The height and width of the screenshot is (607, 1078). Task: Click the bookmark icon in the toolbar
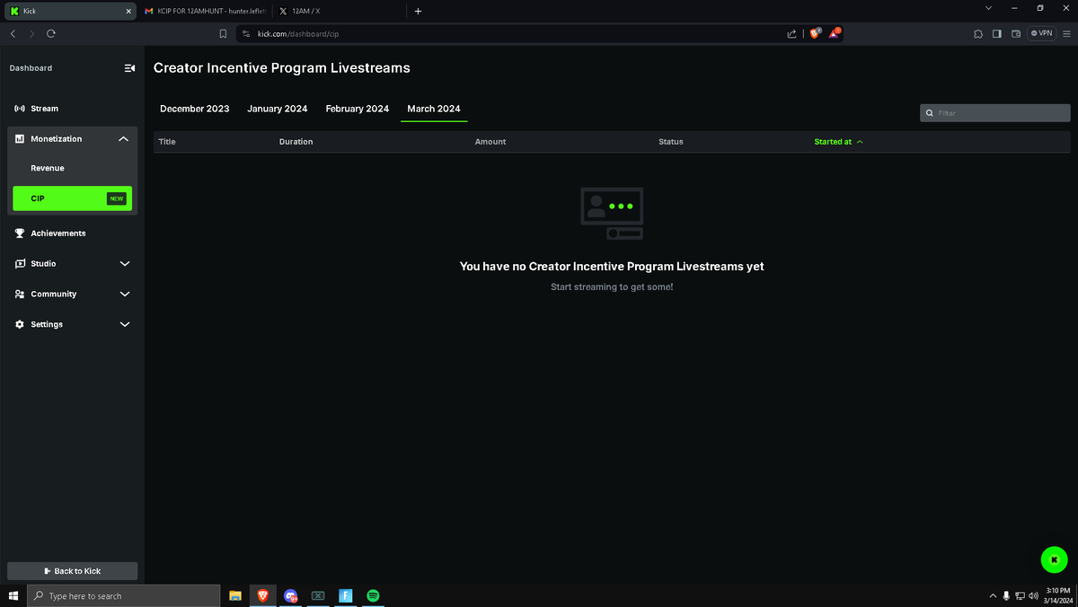(x=223, y=33)
